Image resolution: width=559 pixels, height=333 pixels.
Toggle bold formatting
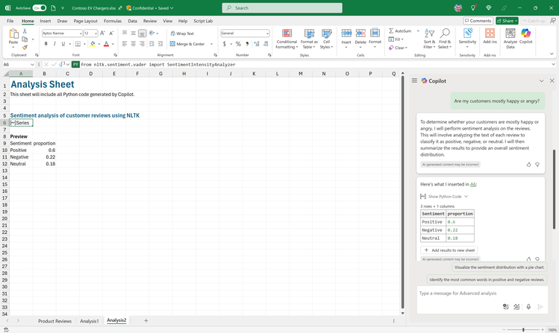pos(46,44)
